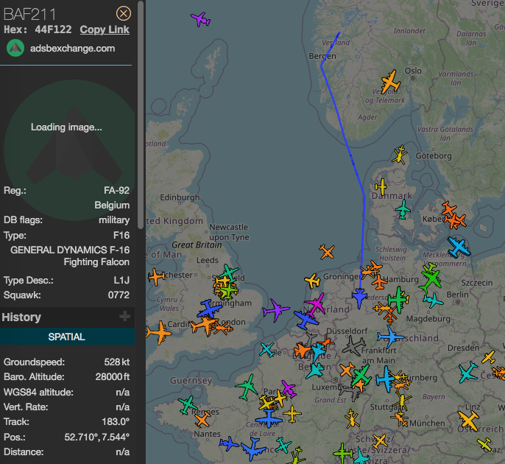The width and height of the screenshot is (505, 464).
Task: Click the Squawk value 0772
Action: point(119,295)
